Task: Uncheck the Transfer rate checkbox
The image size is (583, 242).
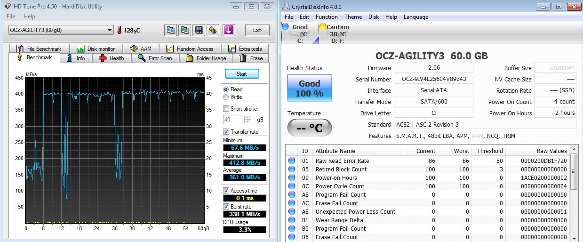Action: (x=226, y=132)
